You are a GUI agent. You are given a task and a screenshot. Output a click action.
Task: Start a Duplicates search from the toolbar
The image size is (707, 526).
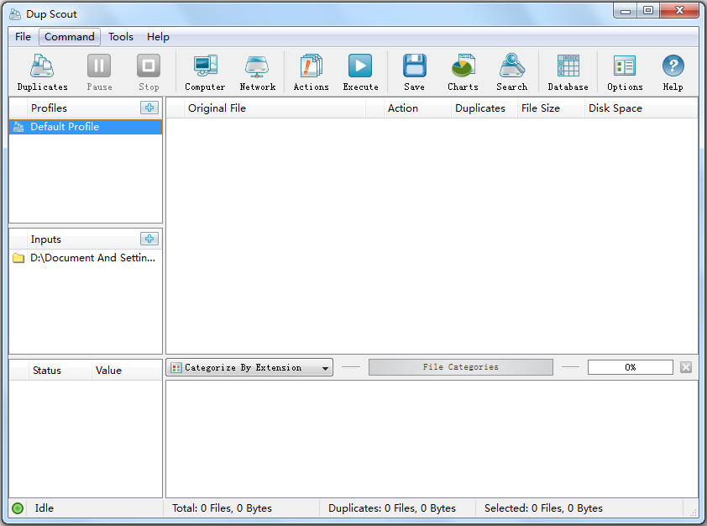pos(42,72)
